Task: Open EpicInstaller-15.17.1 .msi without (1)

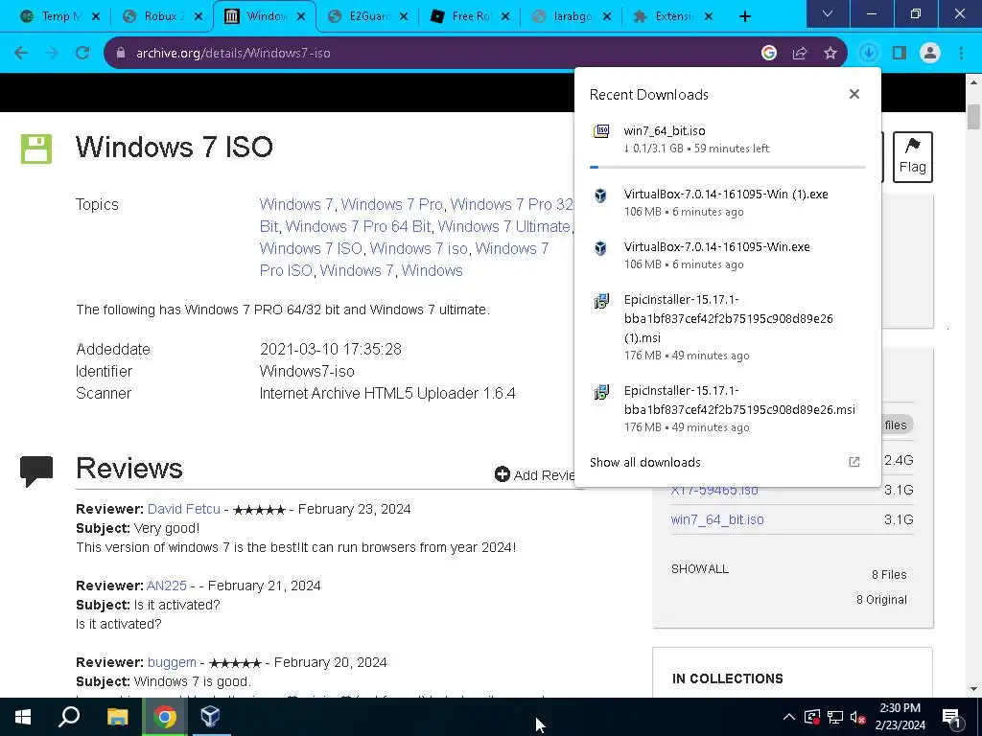Action: coord(727,408)
